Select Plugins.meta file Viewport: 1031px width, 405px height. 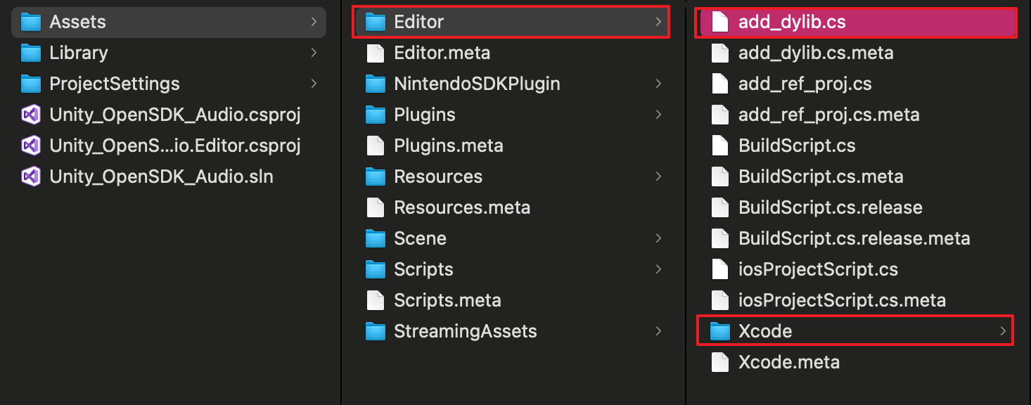448,146
